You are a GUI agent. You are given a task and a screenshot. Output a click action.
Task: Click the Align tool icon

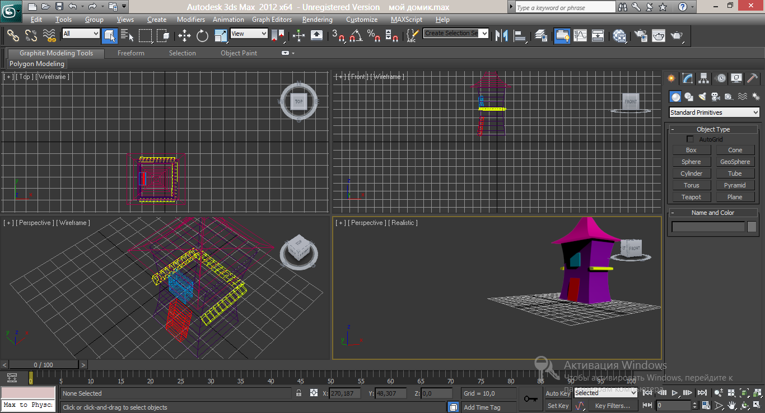point(521,36)
